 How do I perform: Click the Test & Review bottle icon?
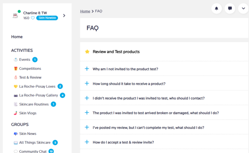(15, 77)
